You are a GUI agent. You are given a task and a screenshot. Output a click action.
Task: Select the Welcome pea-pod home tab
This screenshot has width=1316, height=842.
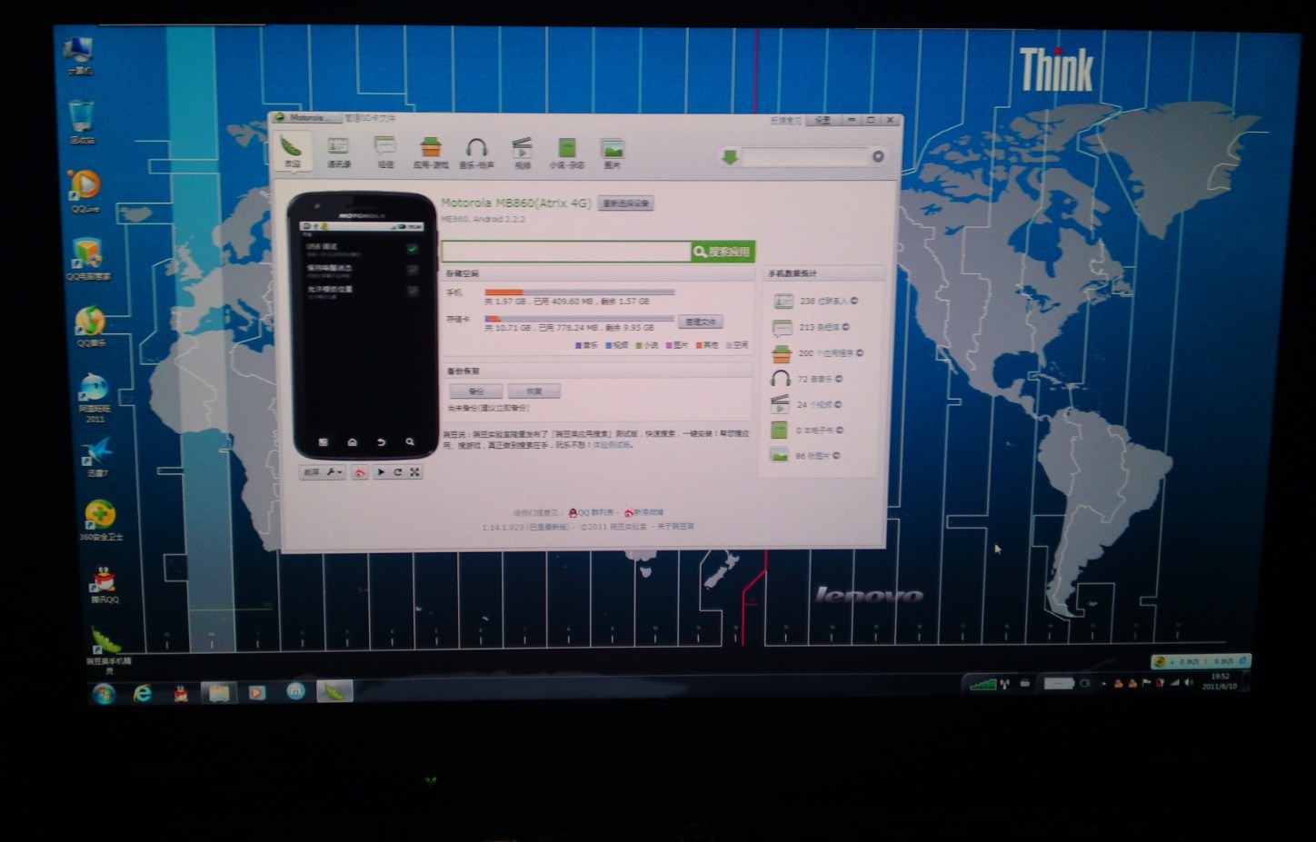[292, 151]
